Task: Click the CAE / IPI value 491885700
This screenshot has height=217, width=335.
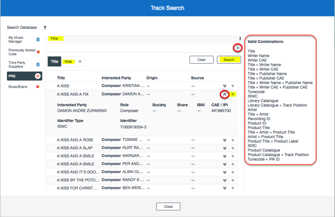Action: pyautogui.click(x=221, y=111)
